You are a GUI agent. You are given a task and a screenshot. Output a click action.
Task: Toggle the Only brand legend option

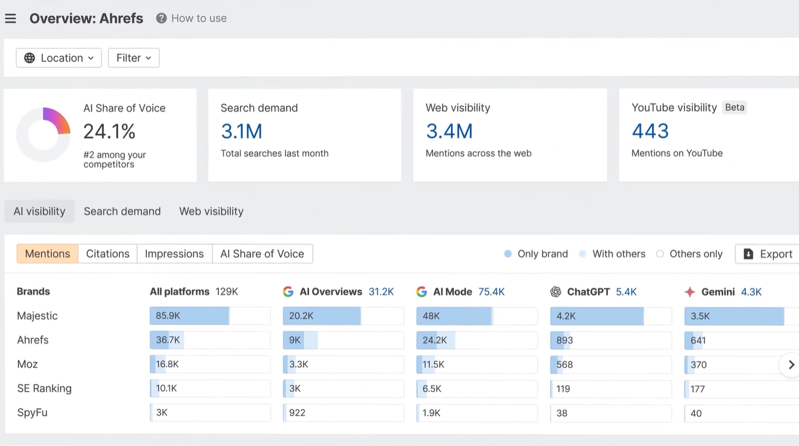coord(536,254)
